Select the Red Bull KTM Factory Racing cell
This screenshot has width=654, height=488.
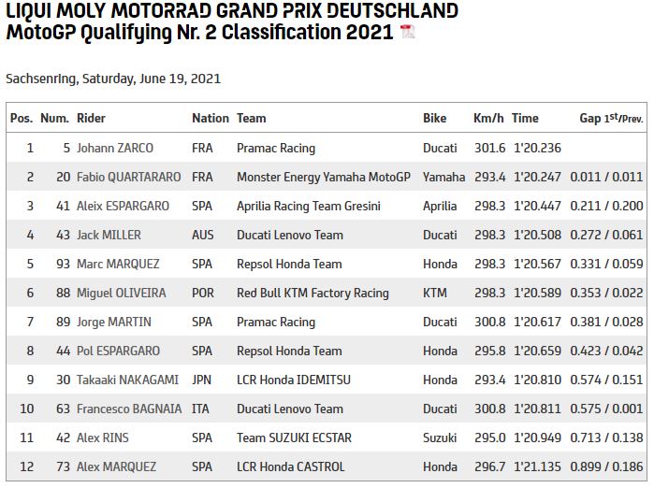[312, 293]
